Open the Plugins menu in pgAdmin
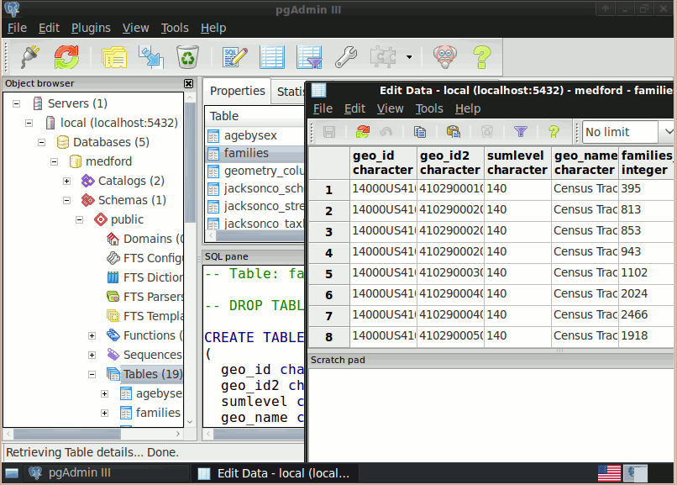The image size is (677, 485). [x=91, y=28]
